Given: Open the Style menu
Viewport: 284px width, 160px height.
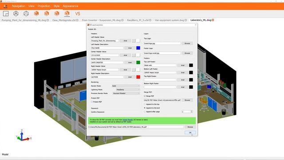Looking at the screenshot, I should click(x=56, y=6).
